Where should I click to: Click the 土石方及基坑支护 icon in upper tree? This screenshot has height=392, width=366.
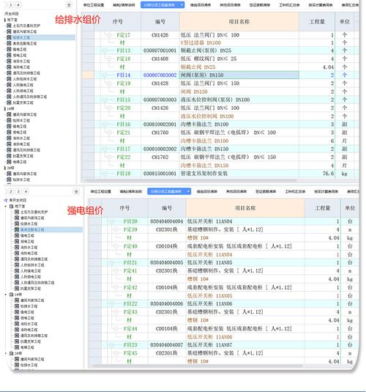tap(9, 26)
